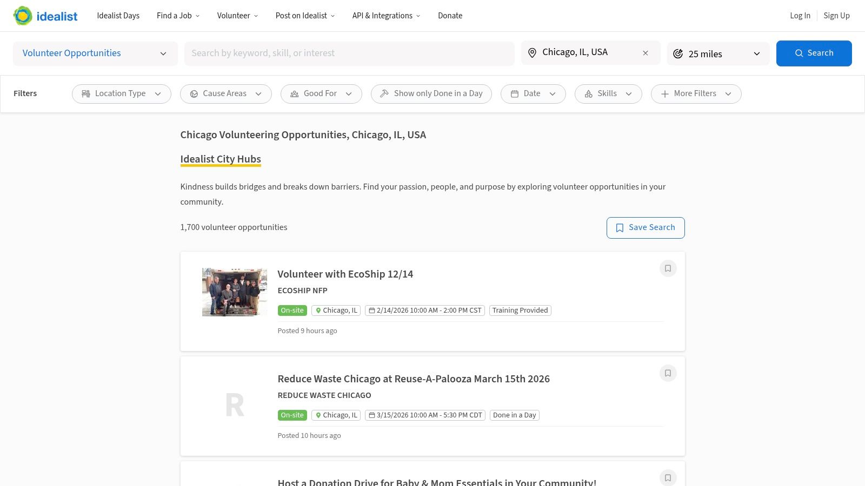Expand the Date filter
The image size is (865, 486).
(x=533, y=93)
